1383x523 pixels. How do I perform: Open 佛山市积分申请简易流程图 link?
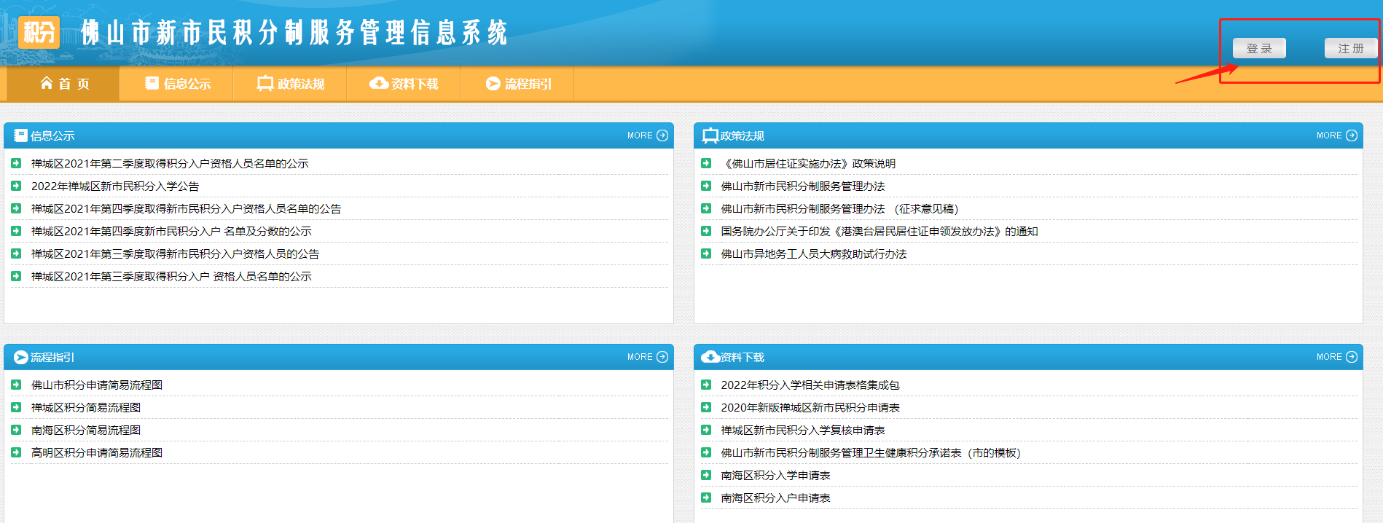[97, 385]
